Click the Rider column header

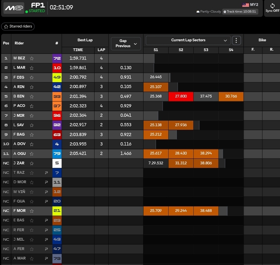tap(19, 43)
